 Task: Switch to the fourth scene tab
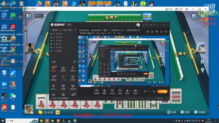tap(70, 30)
